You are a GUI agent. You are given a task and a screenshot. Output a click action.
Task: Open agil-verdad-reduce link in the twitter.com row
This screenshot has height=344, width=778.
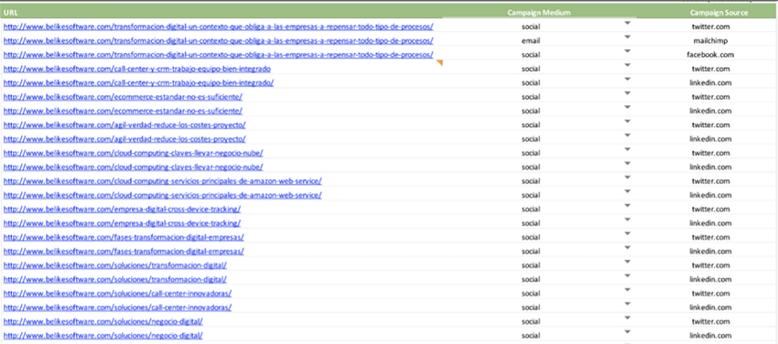(x=124, y=125)
